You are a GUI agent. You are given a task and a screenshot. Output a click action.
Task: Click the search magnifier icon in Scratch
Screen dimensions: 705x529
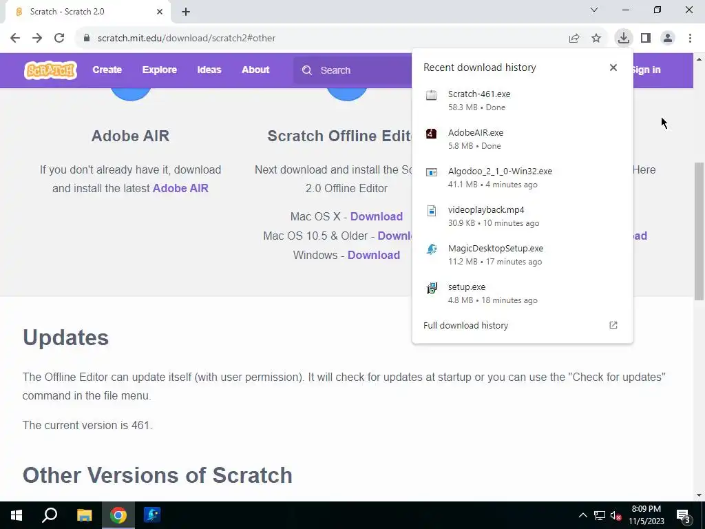tap(307, 70)
